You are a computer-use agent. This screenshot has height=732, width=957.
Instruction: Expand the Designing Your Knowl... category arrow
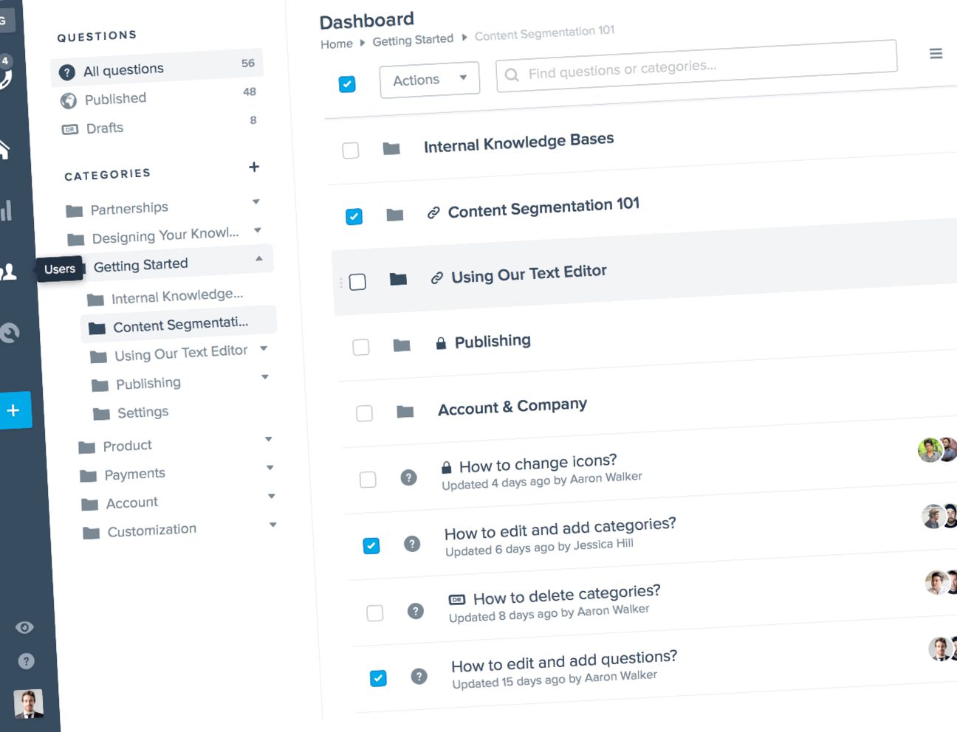pos(258,230)
